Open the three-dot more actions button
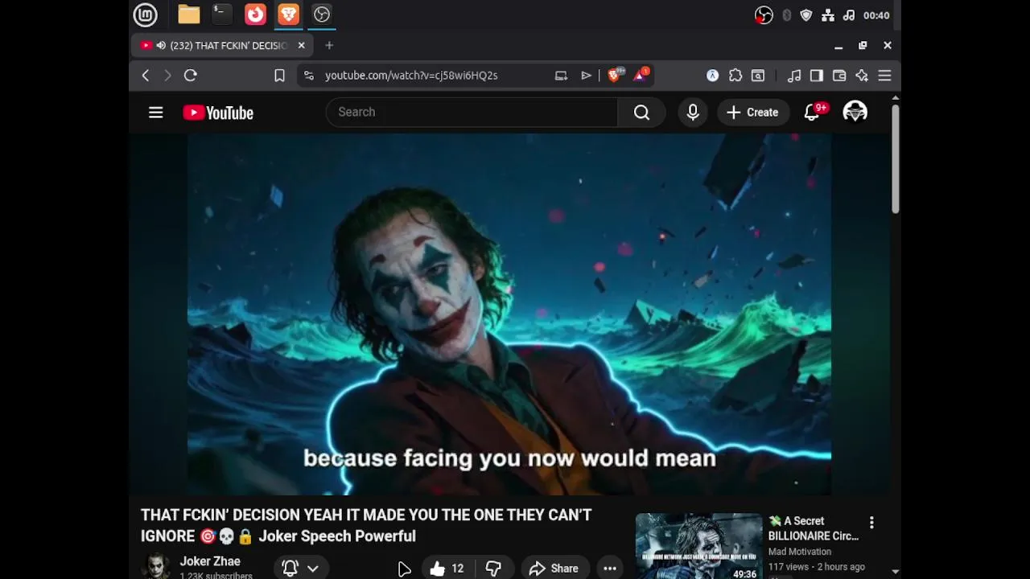This screenshot has height=579, width=1030. pos(610,569)
